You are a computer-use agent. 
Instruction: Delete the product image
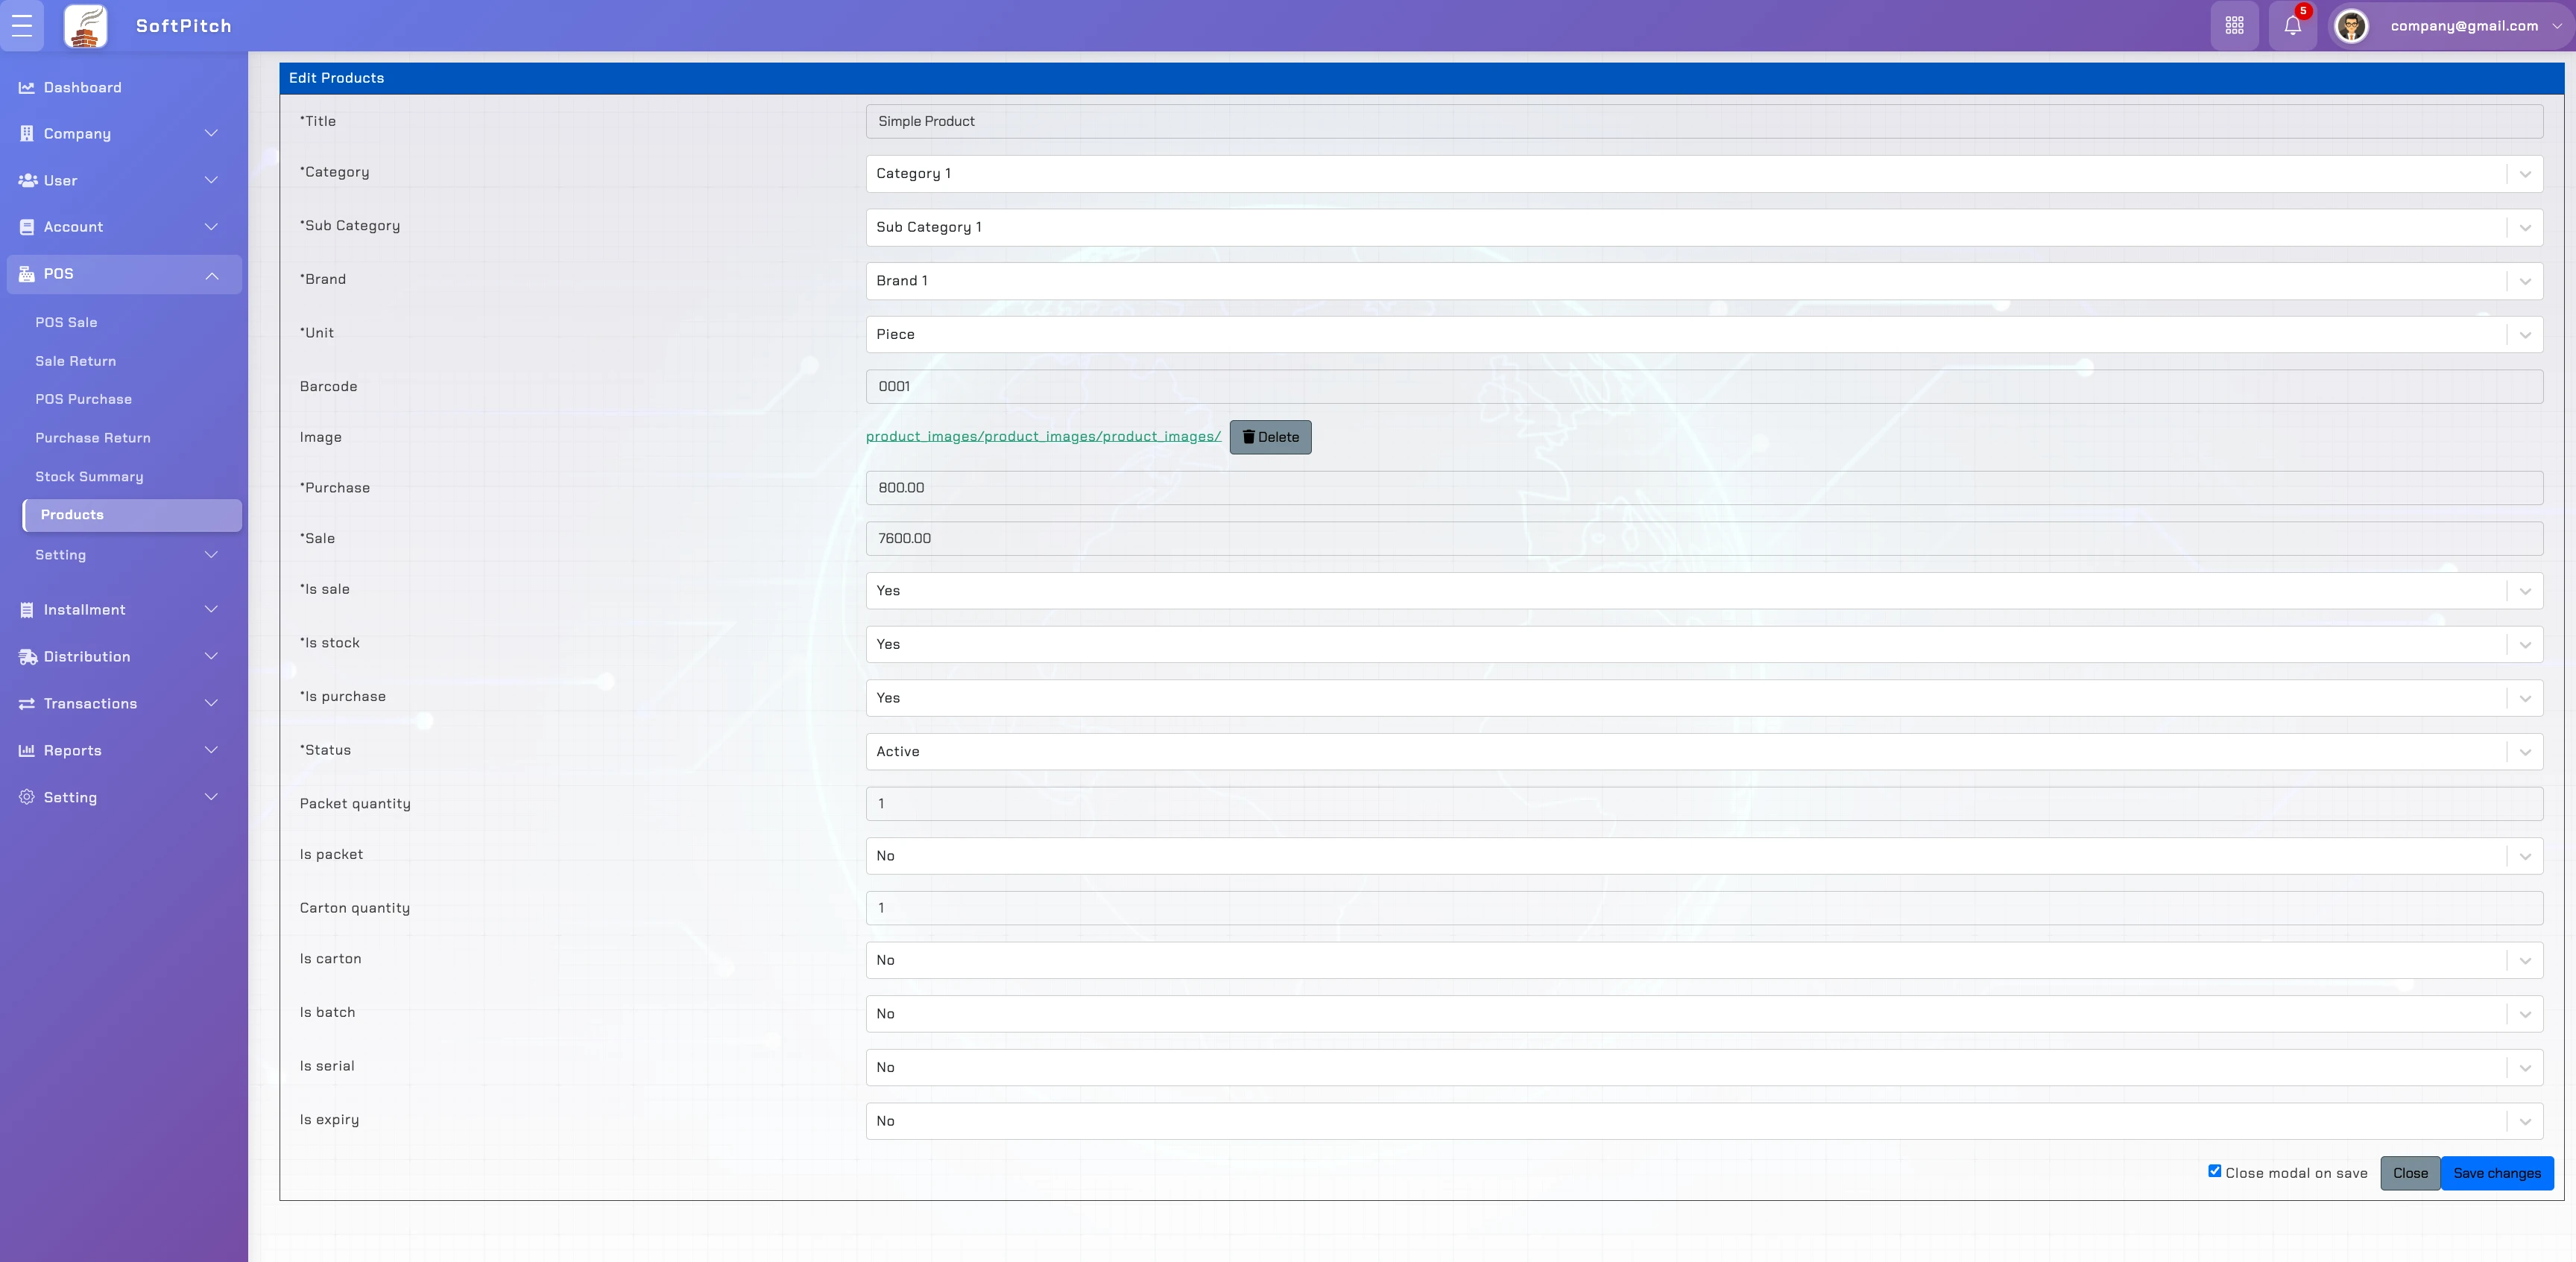1270,437
